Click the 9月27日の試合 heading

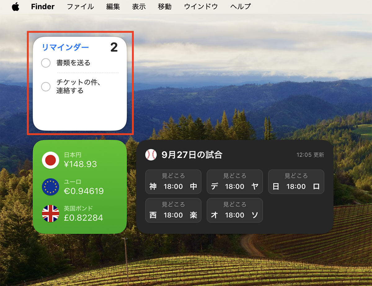pos(192,154)
